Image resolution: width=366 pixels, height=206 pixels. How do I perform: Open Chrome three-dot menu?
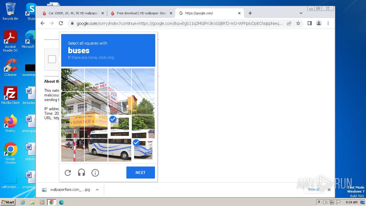point(328,23)
